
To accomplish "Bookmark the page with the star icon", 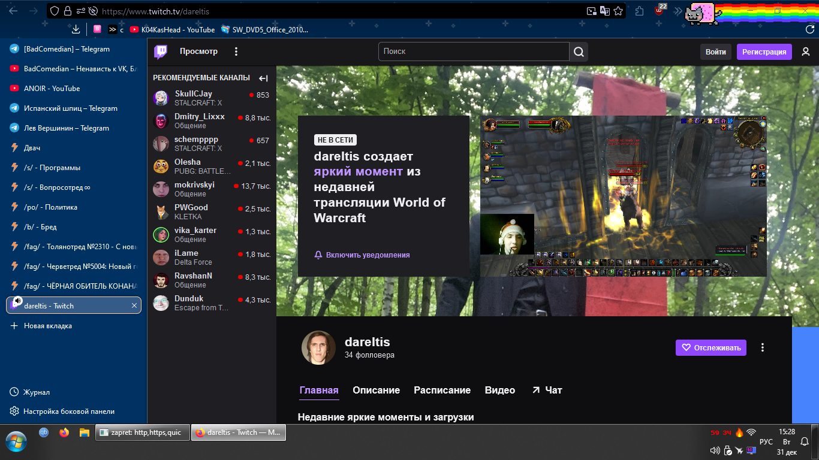I will [x=618, y=11].
